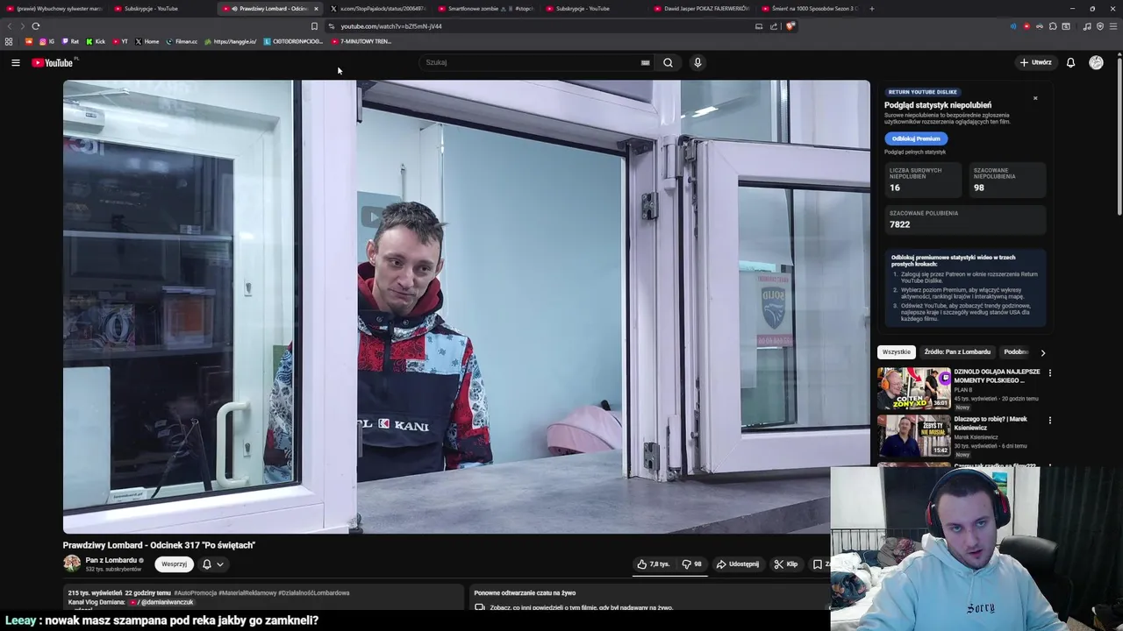1123x631 pixels.
Task: Click the Brave Shields lion icon
Action: [790, 26]
